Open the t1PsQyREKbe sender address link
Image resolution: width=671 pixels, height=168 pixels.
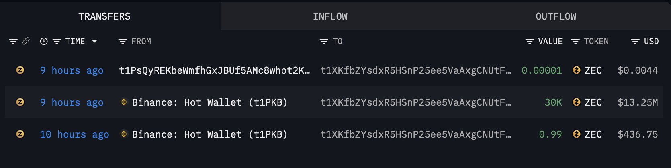[x=215, y=70]
